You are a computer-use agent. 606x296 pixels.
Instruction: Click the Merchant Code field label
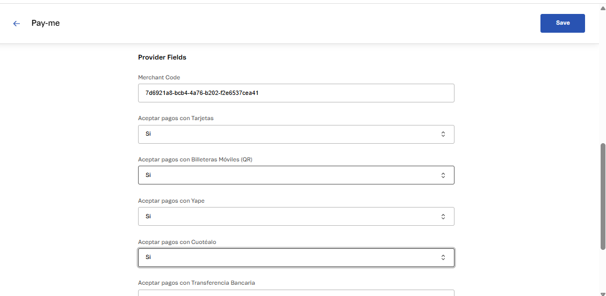[x=159, y=77]
